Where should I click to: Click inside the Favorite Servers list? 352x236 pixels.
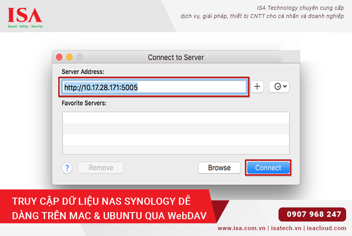pyautogui.click(x=176, y=133)
